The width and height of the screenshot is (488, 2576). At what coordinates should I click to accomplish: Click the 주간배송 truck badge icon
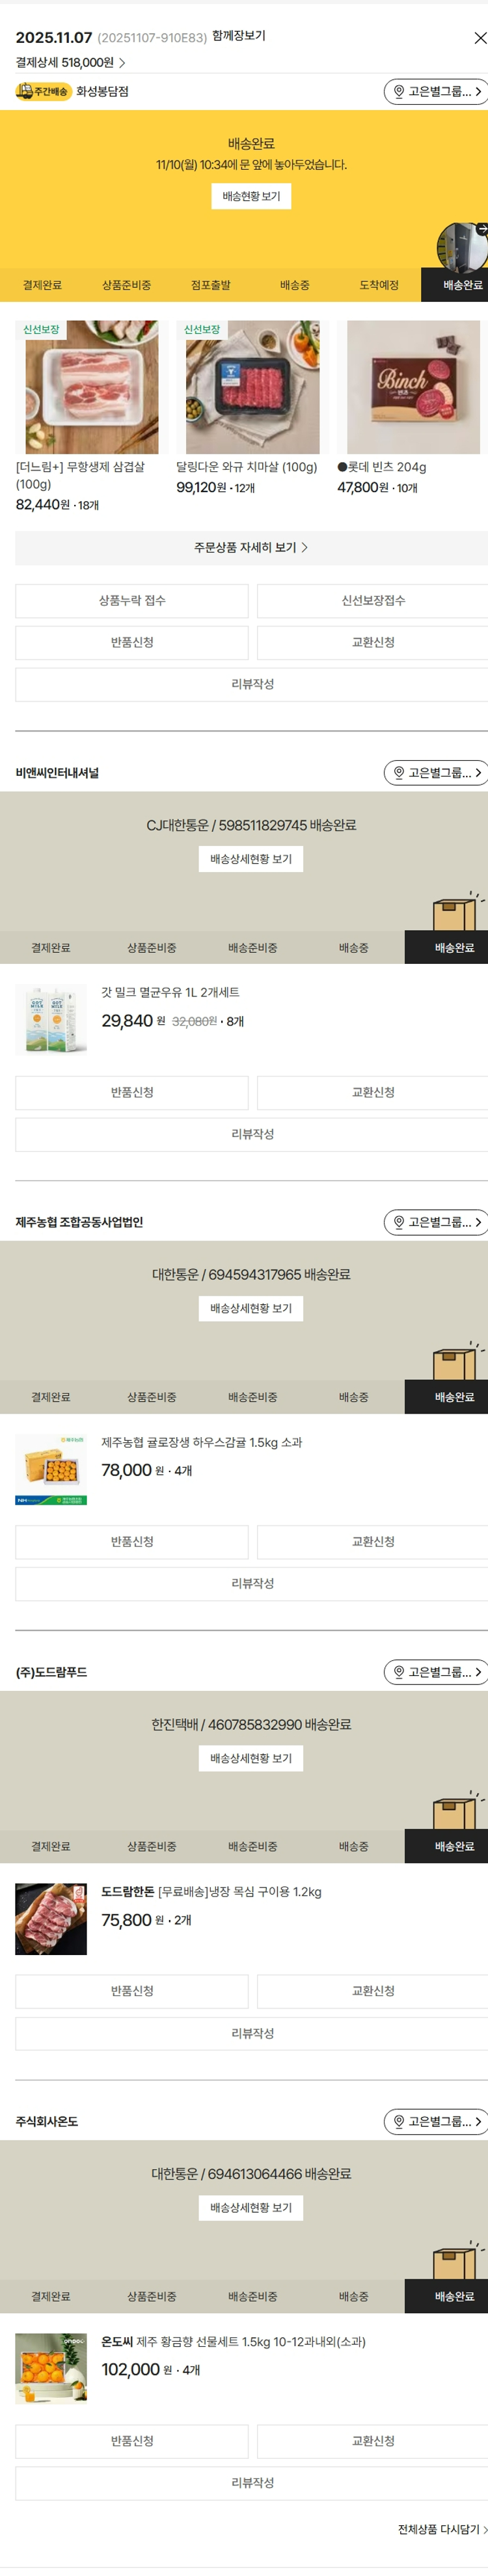(25, 92)
